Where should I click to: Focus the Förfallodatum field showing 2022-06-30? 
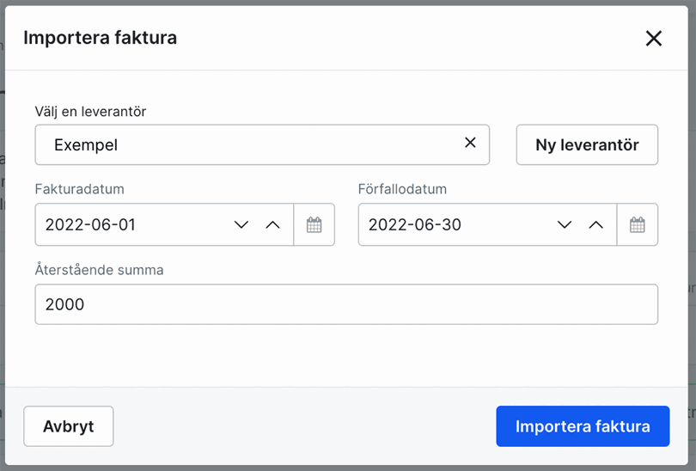[451, 225]
